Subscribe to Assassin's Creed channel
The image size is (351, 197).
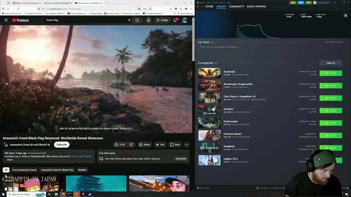(62, 144)
